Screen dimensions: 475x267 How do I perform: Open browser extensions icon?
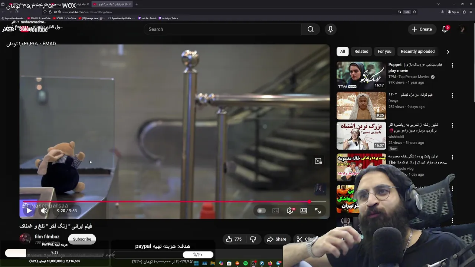pyautogui.click(x=464, y=12)
